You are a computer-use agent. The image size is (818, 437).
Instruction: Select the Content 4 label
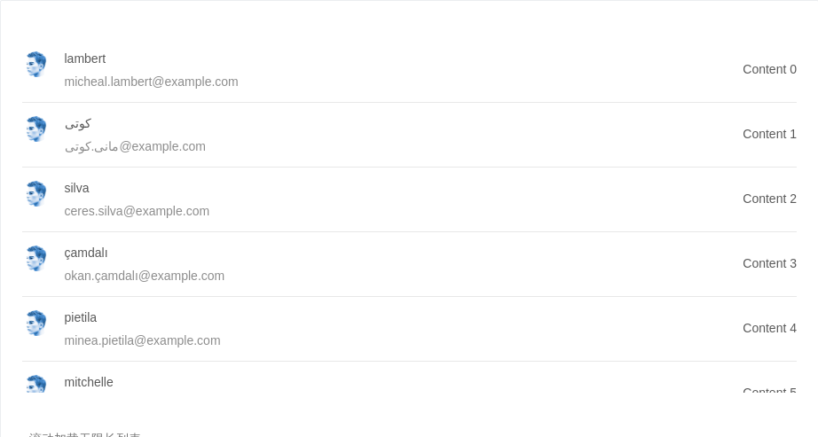[769, 328]
